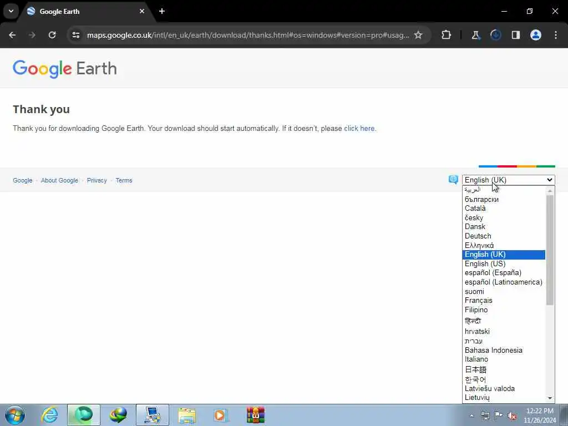Viewport: 568px width, 426px height.
Task: Bookmark this page with star icon
Action: [418, 35]
